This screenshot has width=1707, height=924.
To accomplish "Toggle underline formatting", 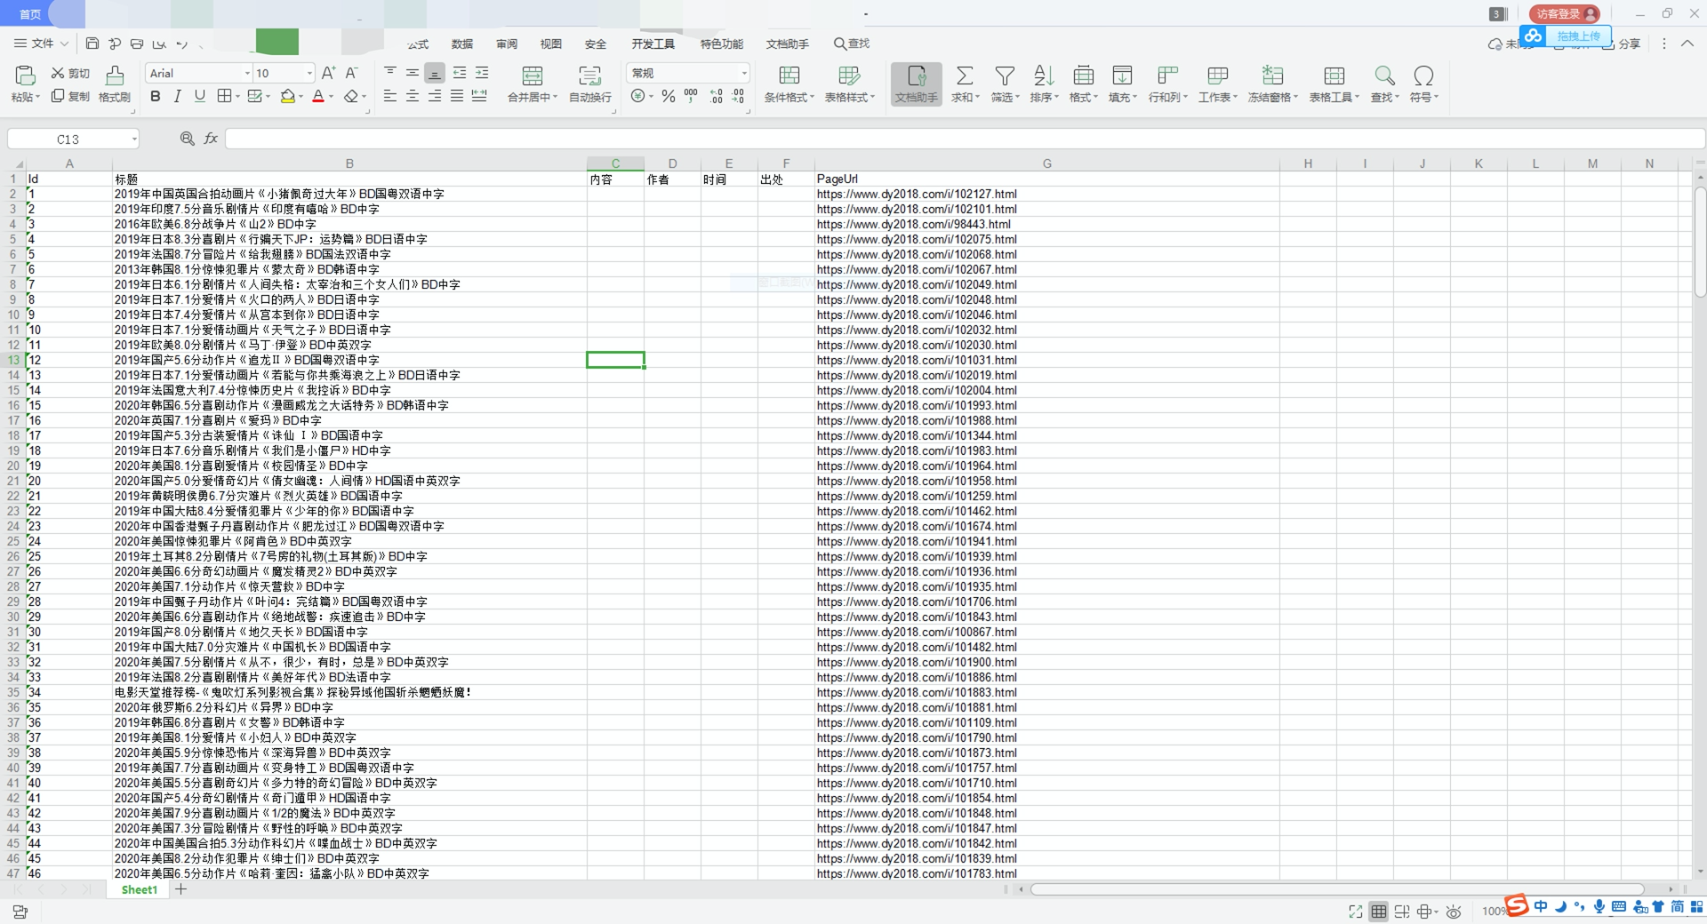I will click(200, 96).
